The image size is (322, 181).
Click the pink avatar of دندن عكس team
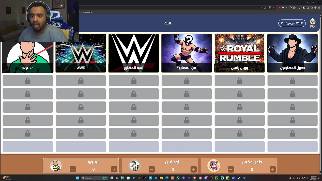coord(214,166)
